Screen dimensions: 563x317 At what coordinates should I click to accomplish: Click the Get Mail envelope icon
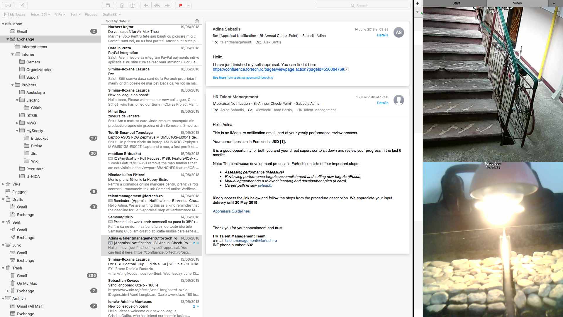pos(8,5)
